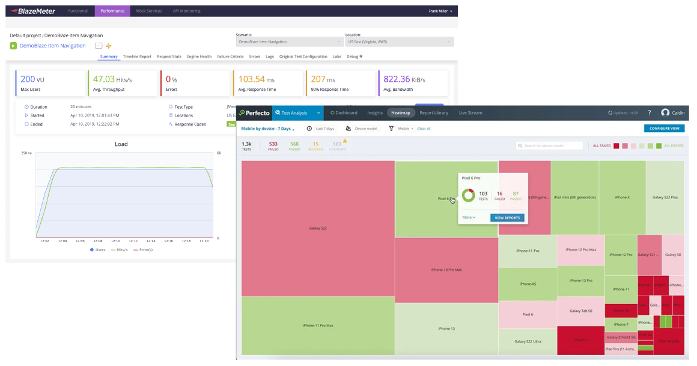Screen dimensions: 697x366
Task: Click the Search for device model field
Action: tap(549, 146)
